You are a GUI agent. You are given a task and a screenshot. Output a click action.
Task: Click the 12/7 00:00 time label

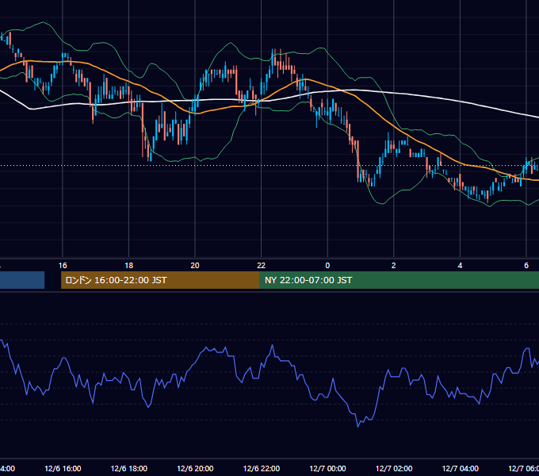coord(327,468)
